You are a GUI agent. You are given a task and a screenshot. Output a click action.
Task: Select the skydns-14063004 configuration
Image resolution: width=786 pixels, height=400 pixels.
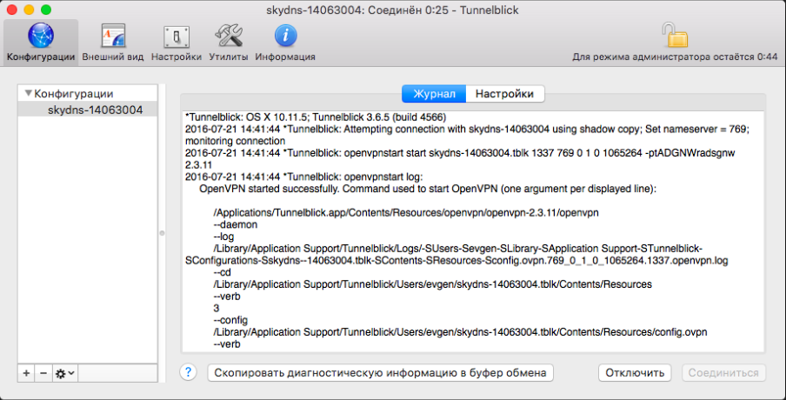click(x=95, y=110)
